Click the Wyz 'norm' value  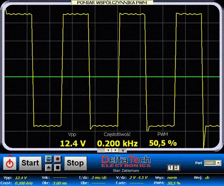(172, 177)
